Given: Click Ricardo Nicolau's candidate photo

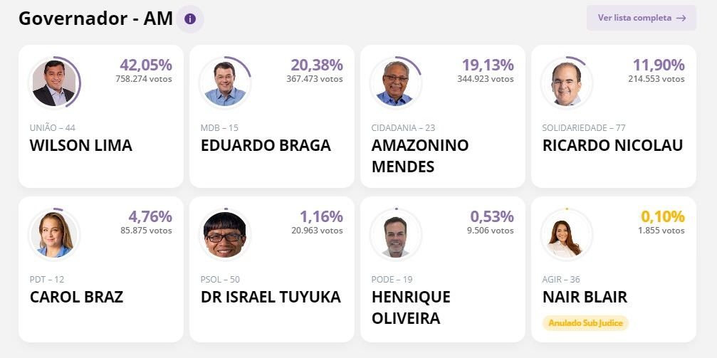Looking at the screenshot, I should (x=567, y=83).
